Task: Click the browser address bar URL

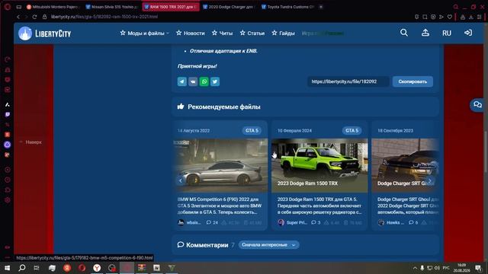Action: pos(104,17)
